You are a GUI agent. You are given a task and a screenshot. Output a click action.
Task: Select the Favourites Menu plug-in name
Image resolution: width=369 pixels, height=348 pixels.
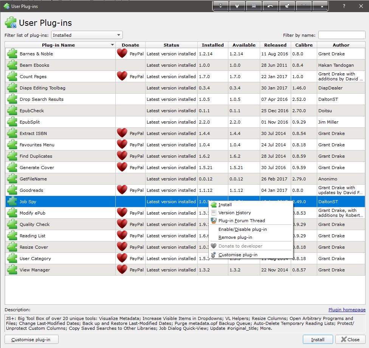[37, 145]
